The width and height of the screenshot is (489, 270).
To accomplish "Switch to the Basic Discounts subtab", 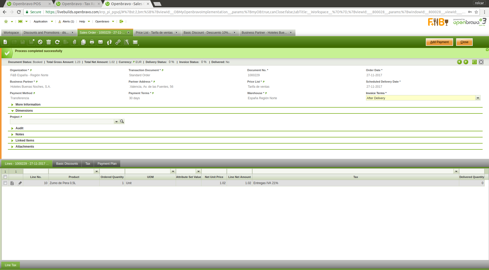I will (67, 164).
